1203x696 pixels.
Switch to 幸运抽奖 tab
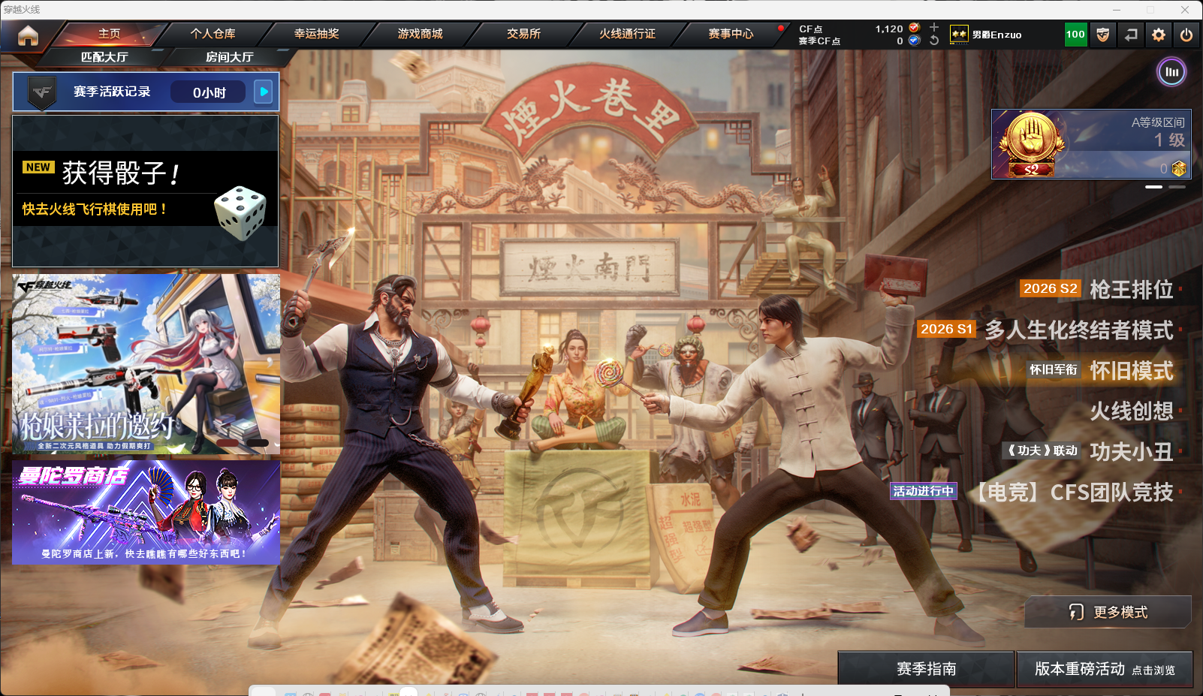[317, 34]
